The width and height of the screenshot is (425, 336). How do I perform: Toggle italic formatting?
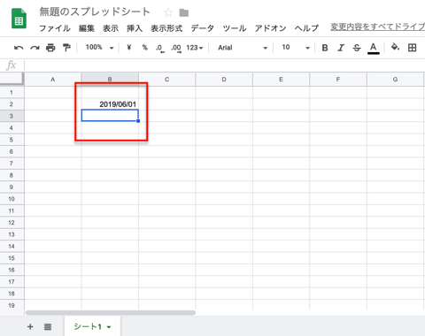click(x=341, y=48)
